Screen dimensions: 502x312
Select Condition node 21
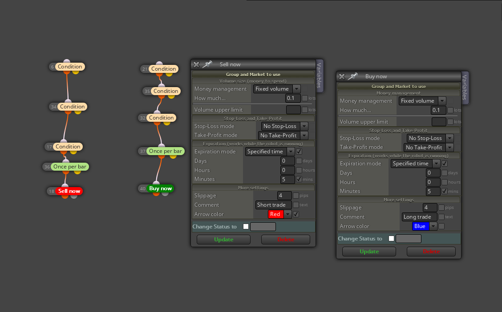point(163,69)
